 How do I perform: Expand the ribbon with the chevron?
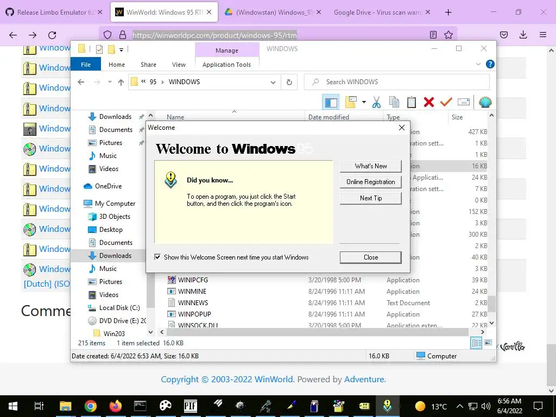click(478, 64)
